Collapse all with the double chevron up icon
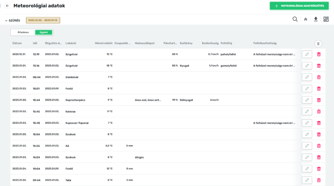This screenshot has width=334, height=186. click(306, 19)
